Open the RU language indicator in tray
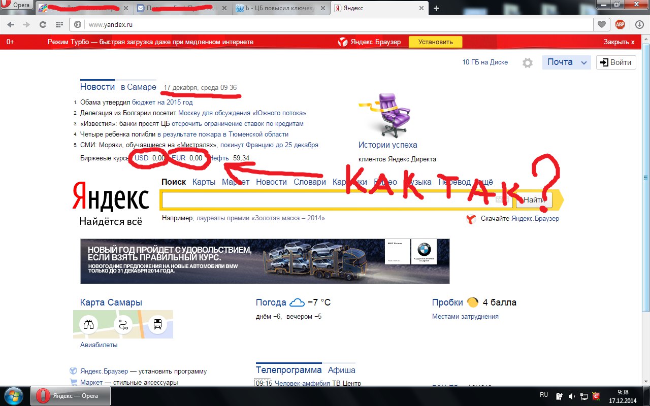This screenshot has height=406, width=650. point(544,395)
